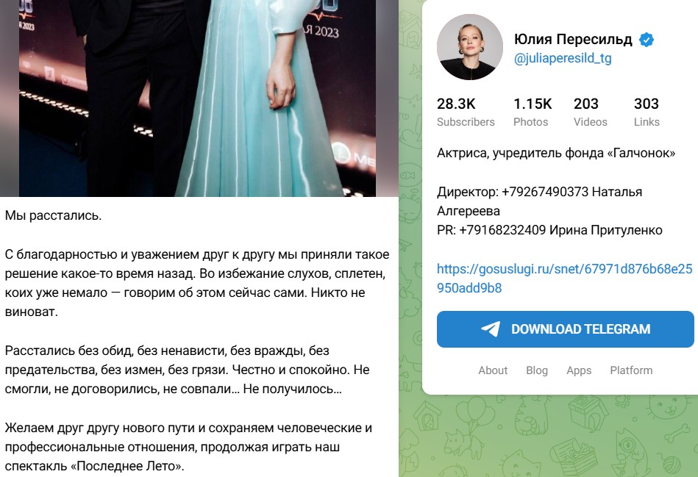
Task: Click the channel description about фонд «Галчонок»
Action: [x=556, y=154]
